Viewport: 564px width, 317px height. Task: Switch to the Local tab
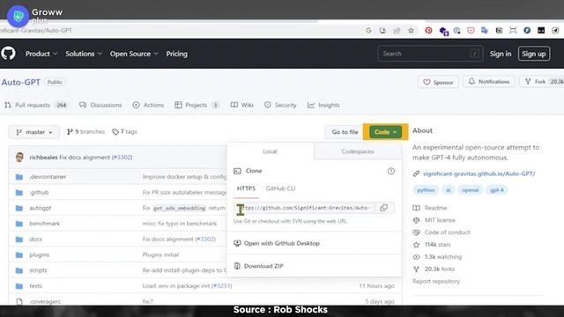tap(270, 151)
